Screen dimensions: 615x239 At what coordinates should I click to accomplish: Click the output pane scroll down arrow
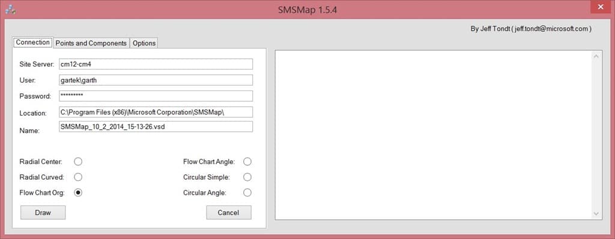(596, 214)
